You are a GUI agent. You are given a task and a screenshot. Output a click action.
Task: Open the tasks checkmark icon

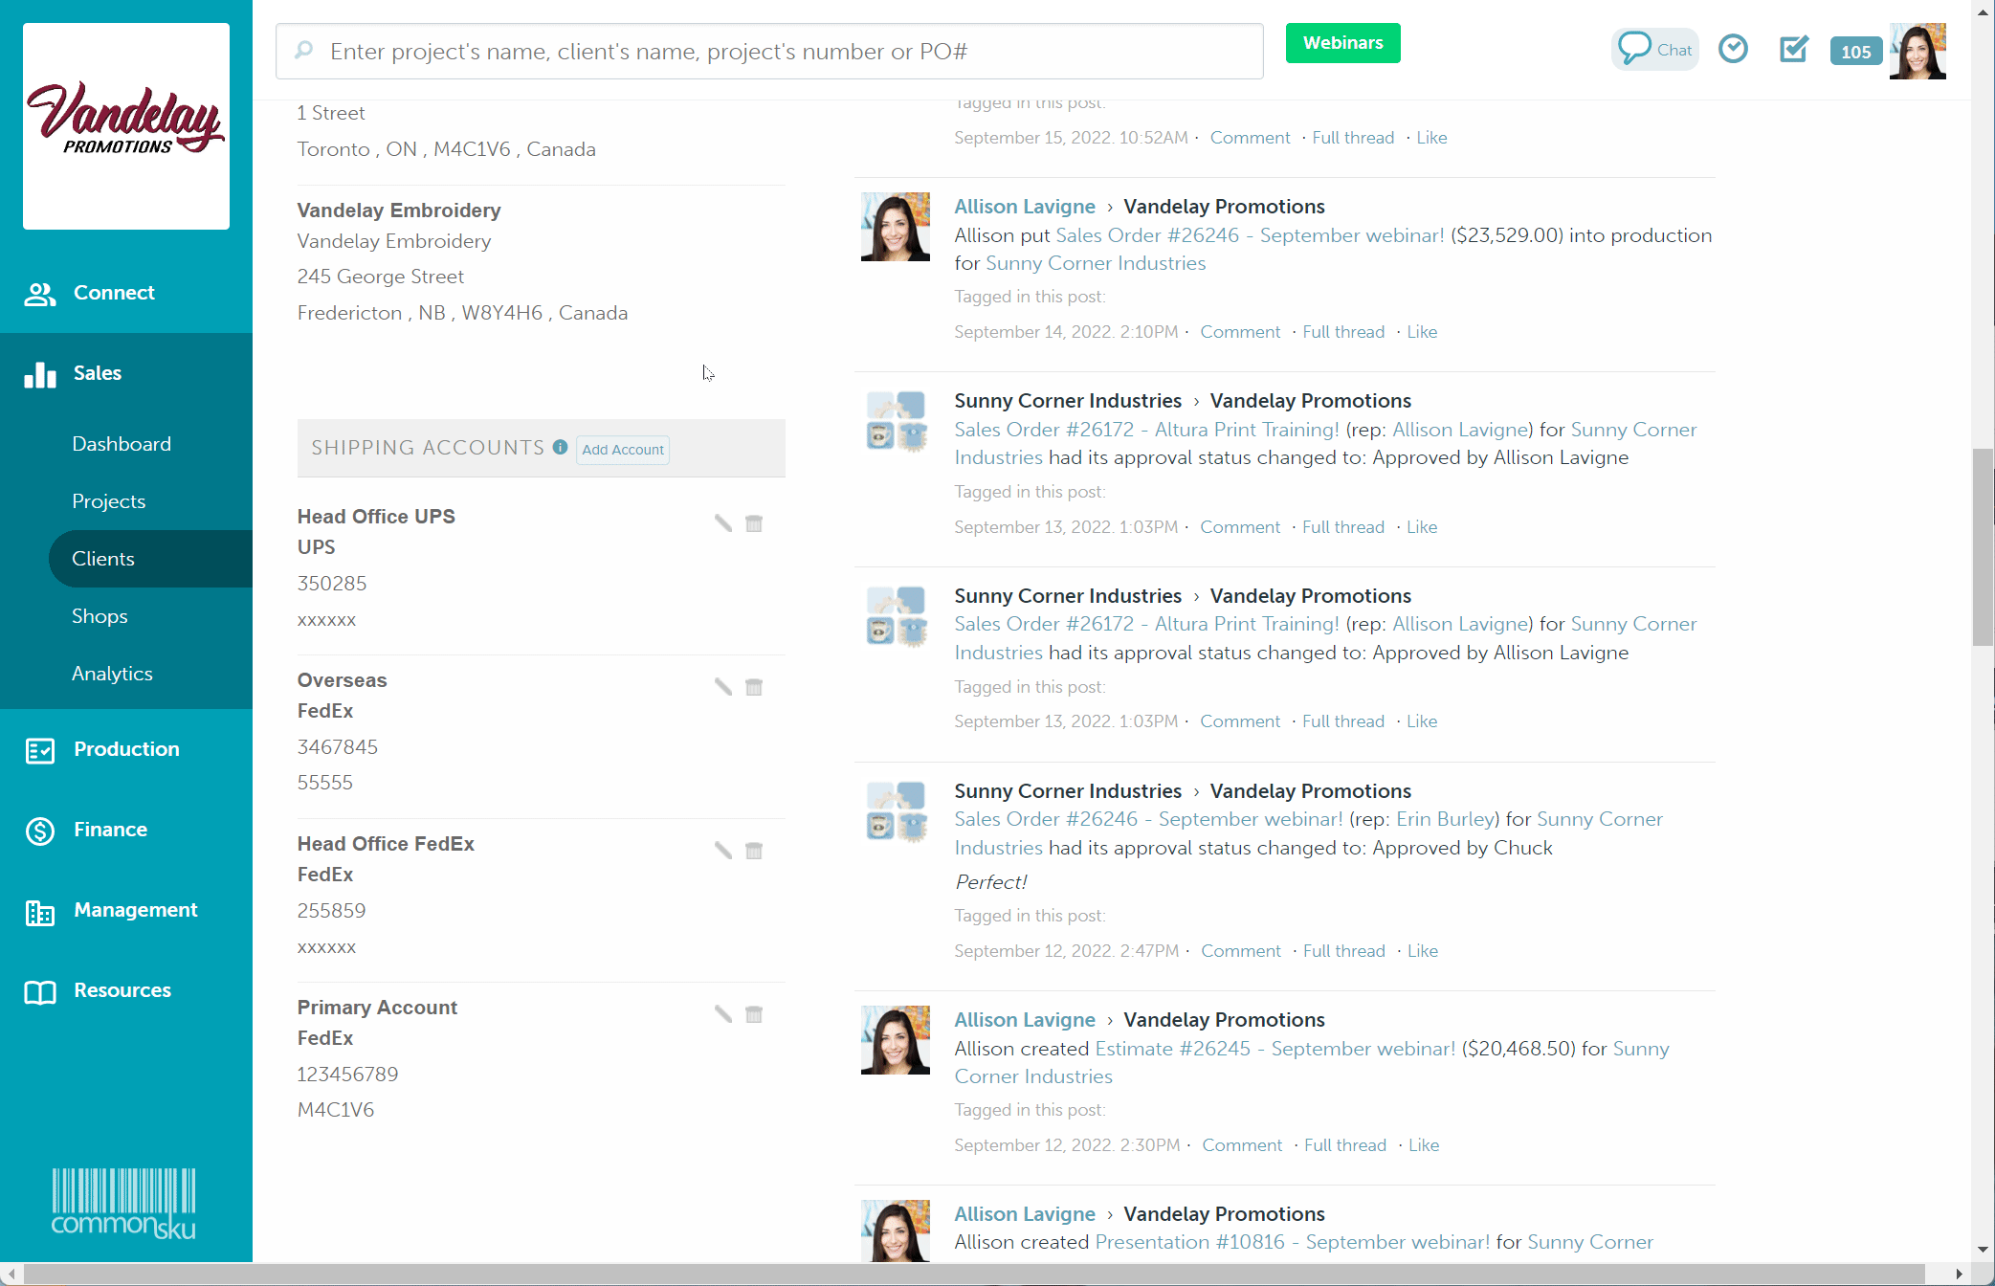pos(1794,49)
